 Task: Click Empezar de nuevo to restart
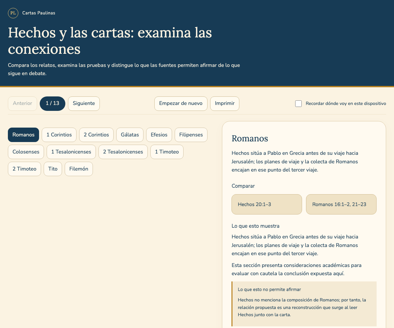pyautogui.click(x=181, y=104)
